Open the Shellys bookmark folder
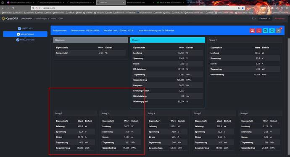The width and height of the screenshot is (290, 157). pos(39,13)
